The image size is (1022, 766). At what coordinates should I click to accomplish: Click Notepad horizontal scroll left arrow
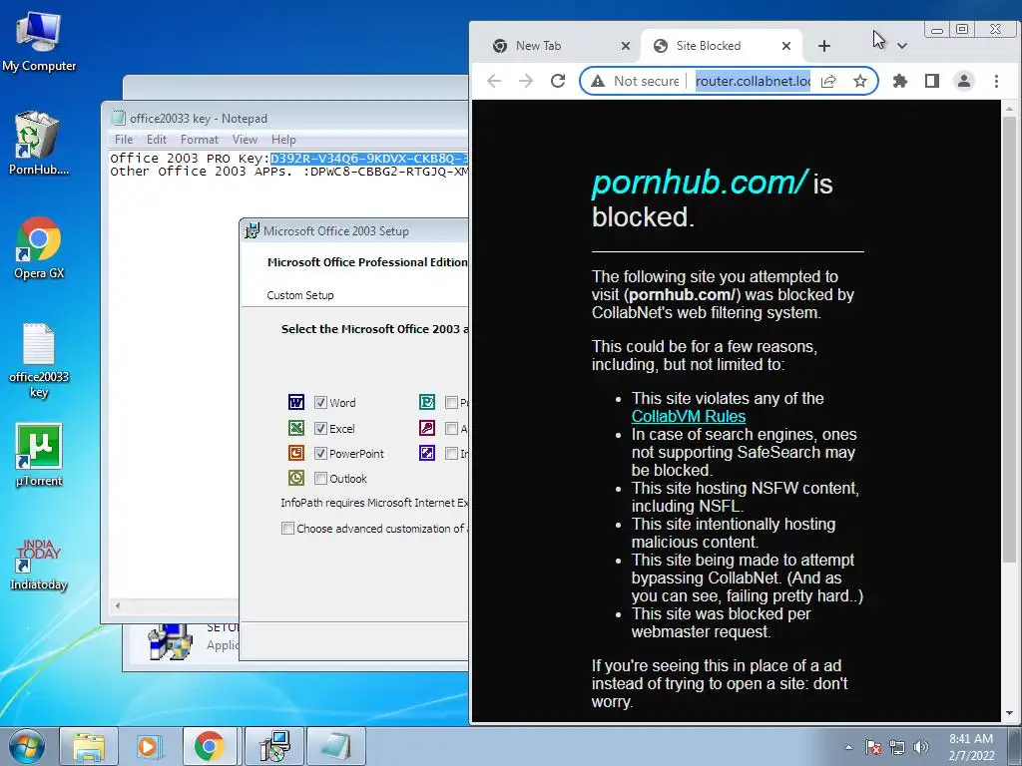(118, 605)
